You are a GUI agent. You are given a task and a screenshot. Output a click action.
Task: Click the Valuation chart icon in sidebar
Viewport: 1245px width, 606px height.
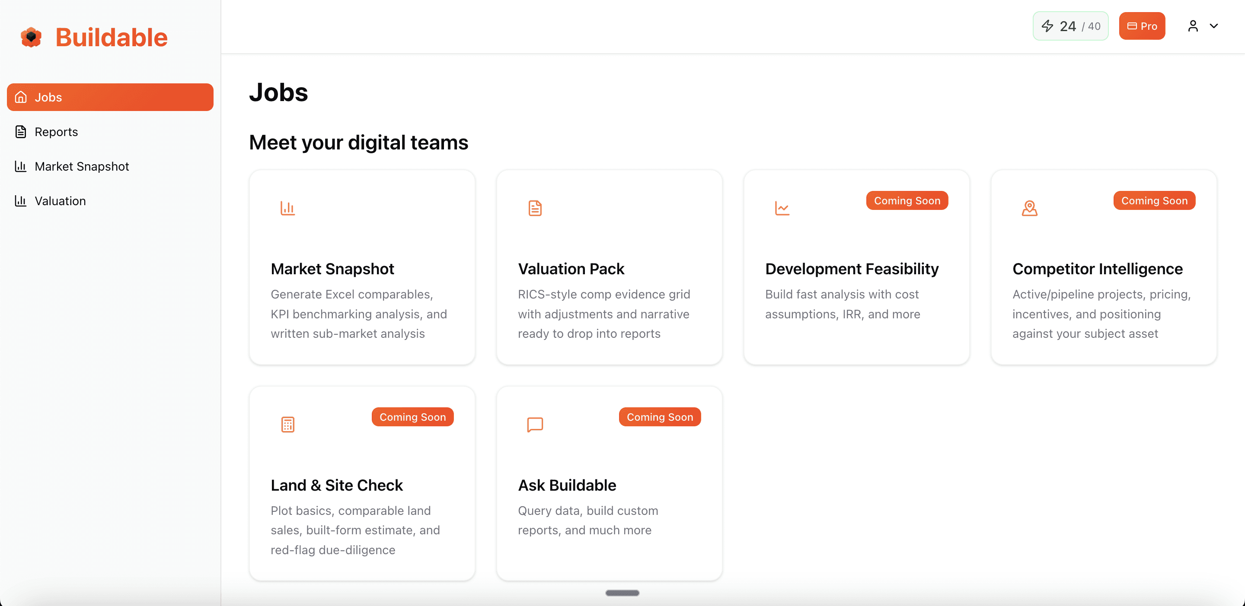pyautogui.click(x=21, y=201)
